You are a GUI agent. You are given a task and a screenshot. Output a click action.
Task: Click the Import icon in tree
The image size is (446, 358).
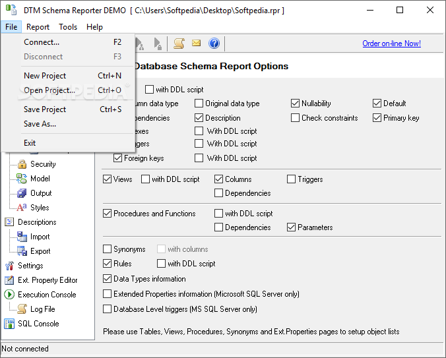point(22,237)
